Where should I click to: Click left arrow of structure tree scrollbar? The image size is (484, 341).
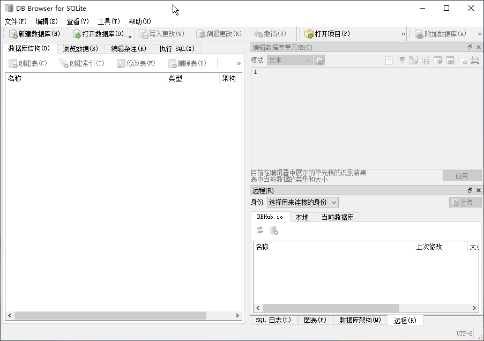click(10, 315)
